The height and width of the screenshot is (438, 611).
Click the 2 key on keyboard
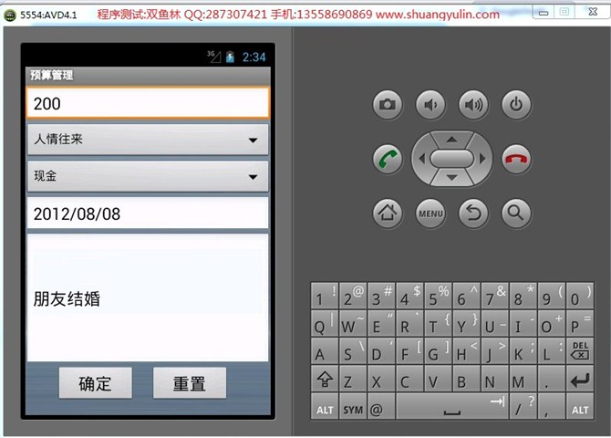click(x=353, y=296)
